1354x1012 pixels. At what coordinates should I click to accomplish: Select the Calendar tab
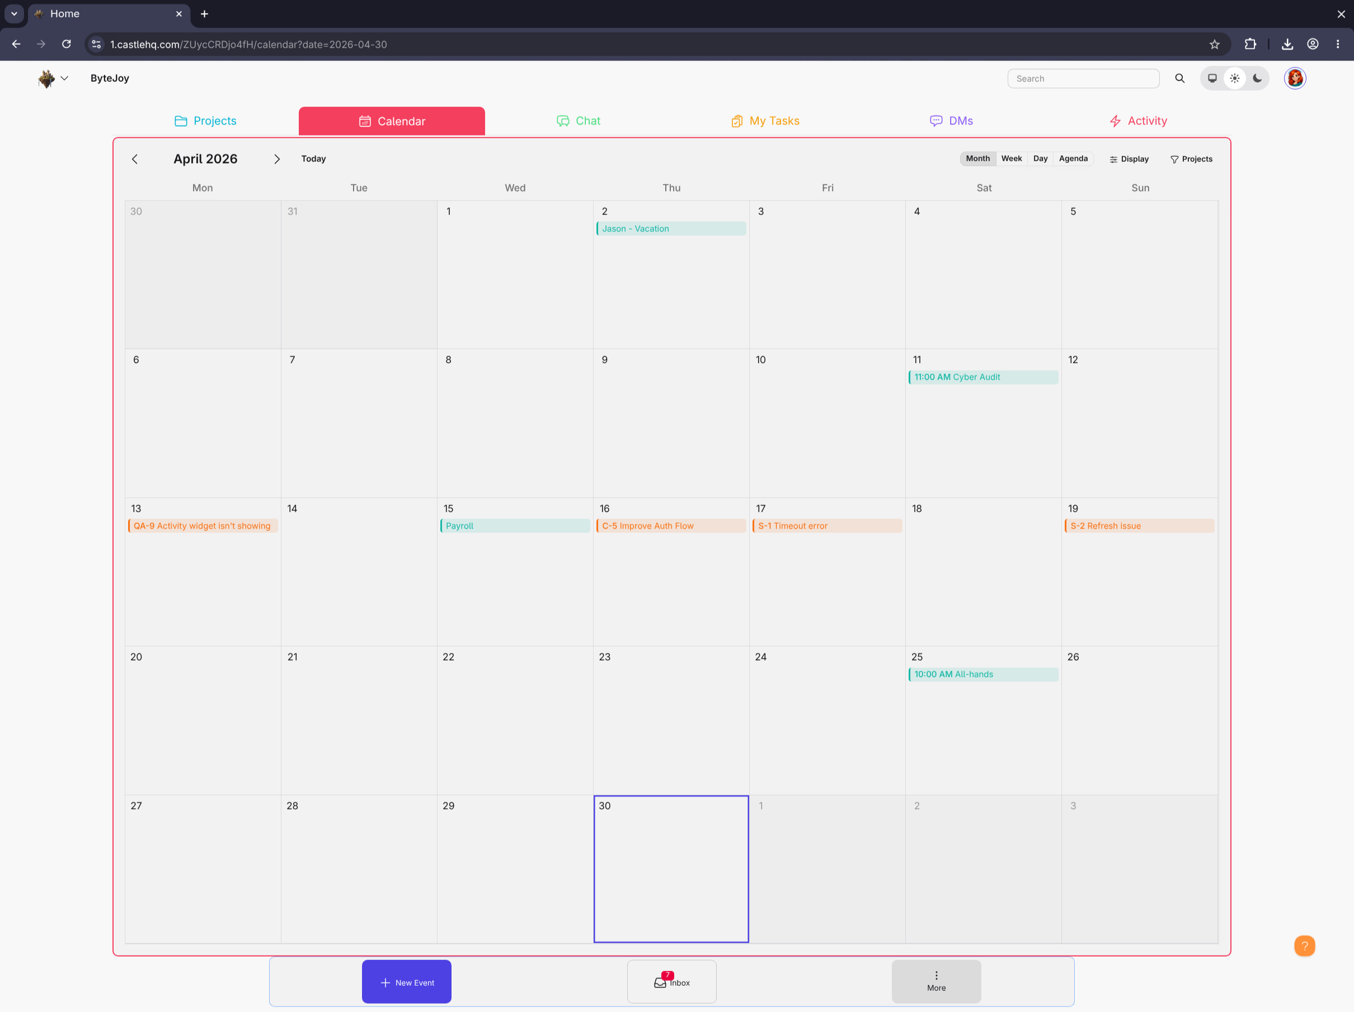(x=392, y=121)
